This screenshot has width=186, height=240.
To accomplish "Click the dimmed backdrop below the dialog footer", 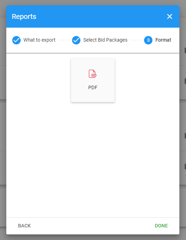I will pos(93,237).
